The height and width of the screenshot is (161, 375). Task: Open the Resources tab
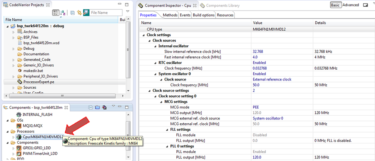coord(225,15)
